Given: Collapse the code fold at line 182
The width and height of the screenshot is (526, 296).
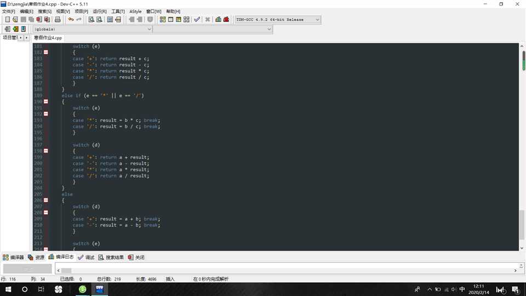Looking at the screenshot, I should point(46,53).
